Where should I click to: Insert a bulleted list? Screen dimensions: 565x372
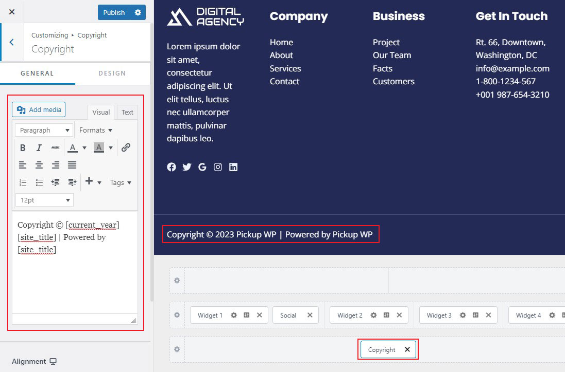39,182
